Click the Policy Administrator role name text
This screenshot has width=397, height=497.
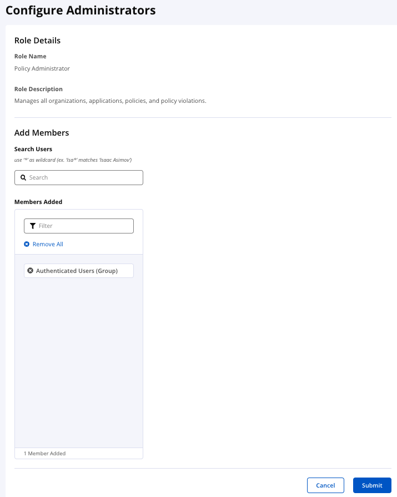pyautogui.click(x=42, y=68)
